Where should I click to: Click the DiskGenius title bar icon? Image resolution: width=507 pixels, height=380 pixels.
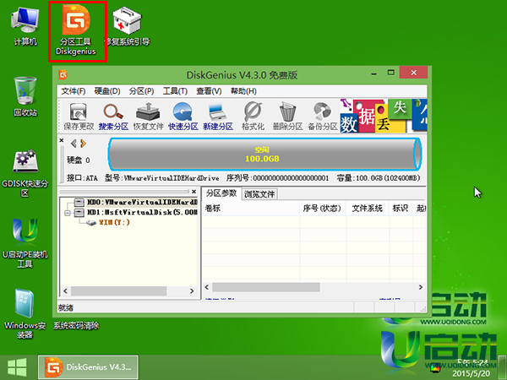click(x=63, y=75)
